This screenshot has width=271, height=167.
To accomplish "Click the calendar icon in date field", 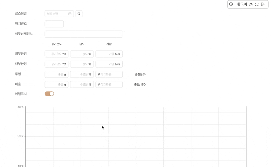I will [x=70, y=14].
